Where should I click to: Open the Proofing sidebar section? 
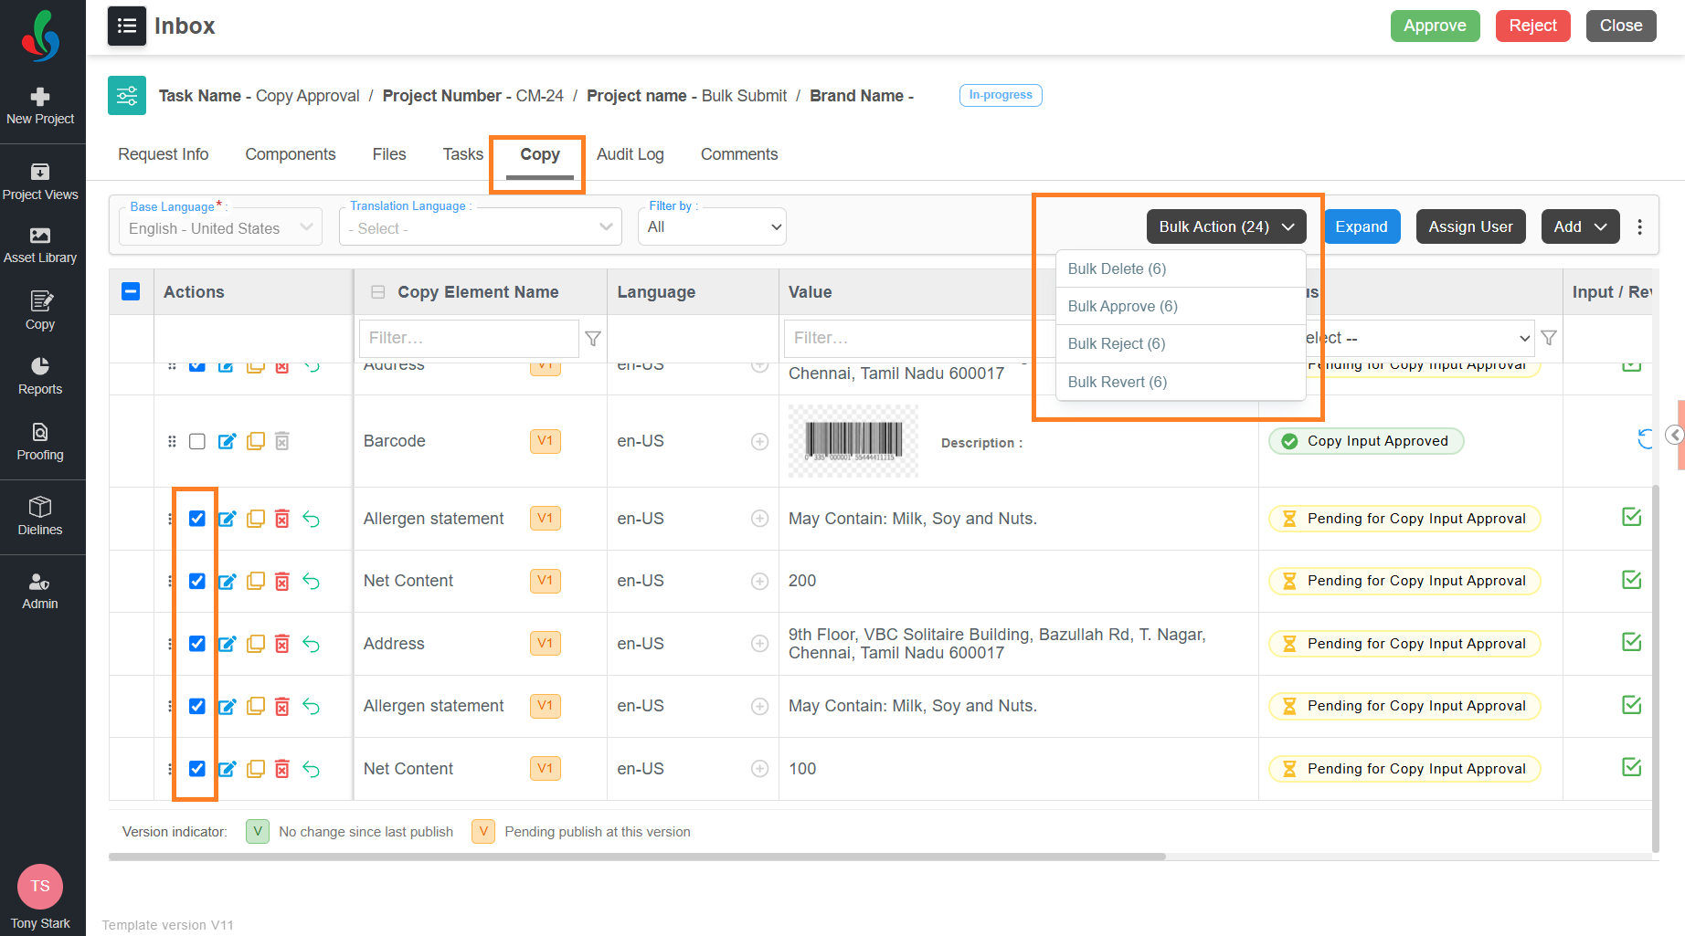click(x=40, y=442)
